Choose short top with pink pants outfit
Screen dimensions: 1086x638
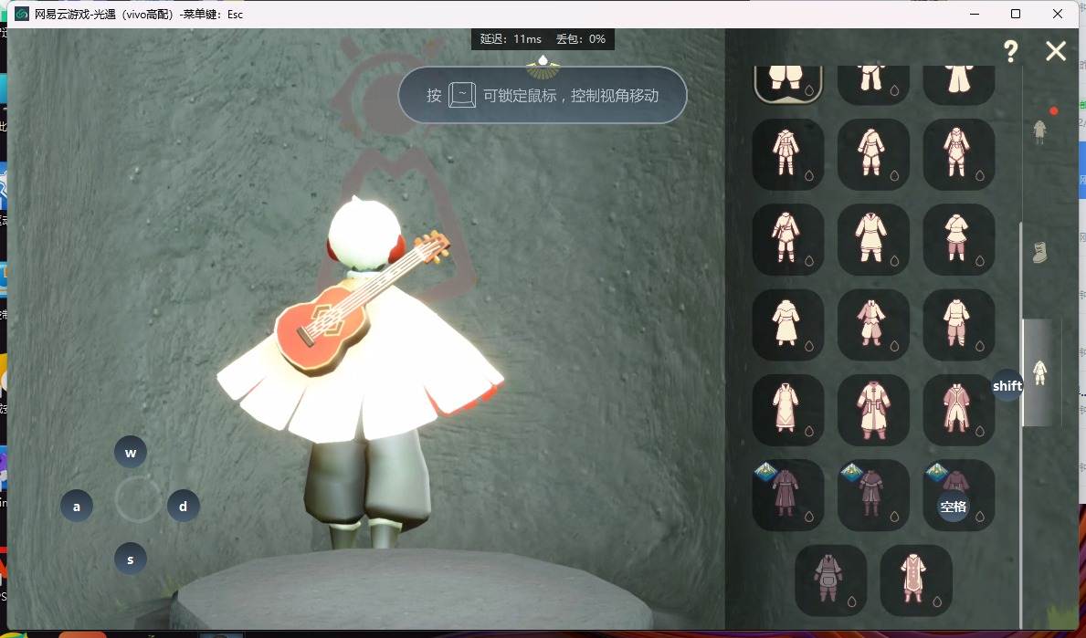[958, 239]
